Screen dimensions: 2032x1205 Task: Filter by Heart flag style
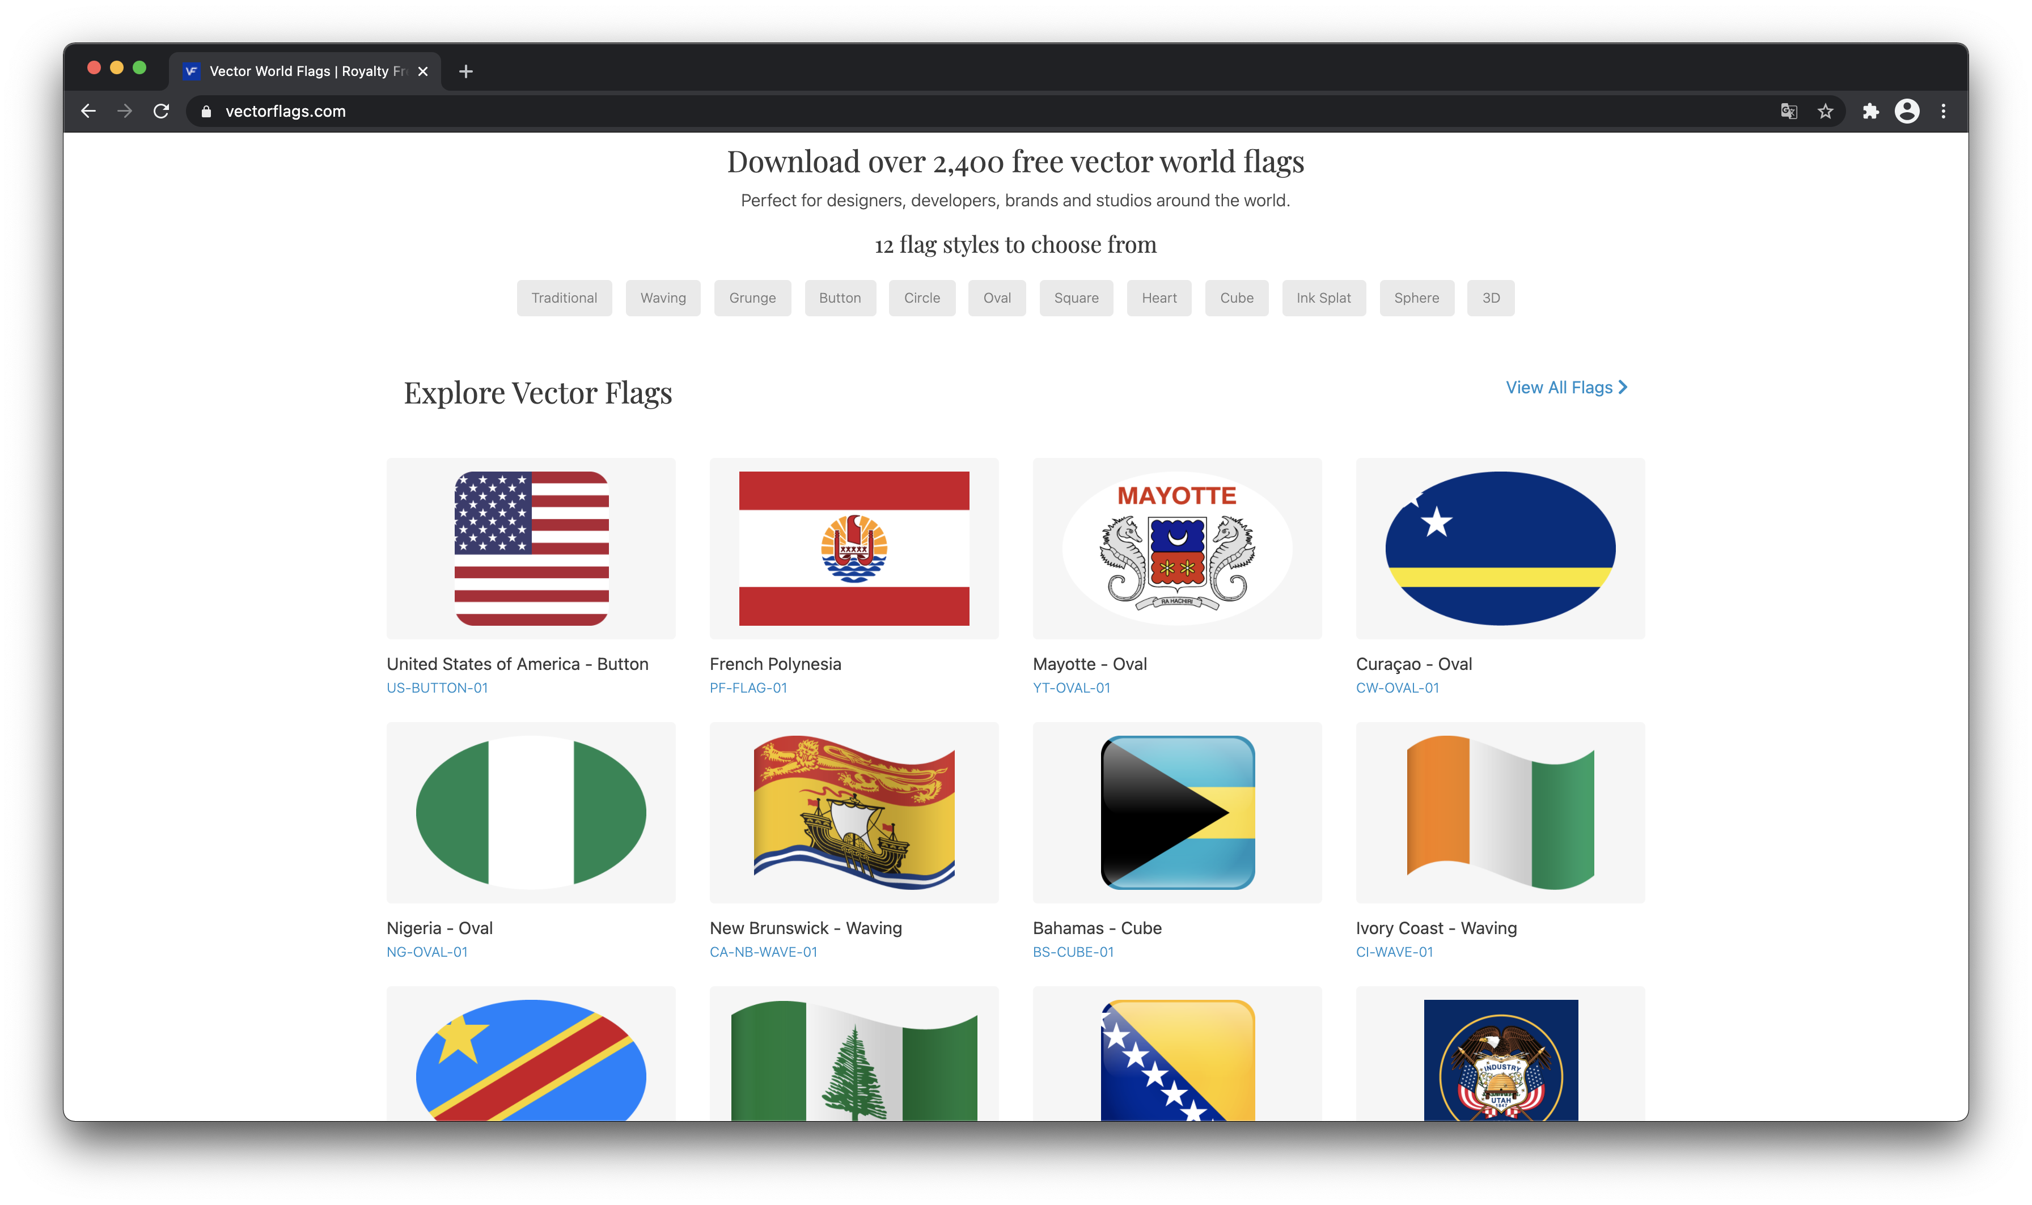pos(1158,298)
